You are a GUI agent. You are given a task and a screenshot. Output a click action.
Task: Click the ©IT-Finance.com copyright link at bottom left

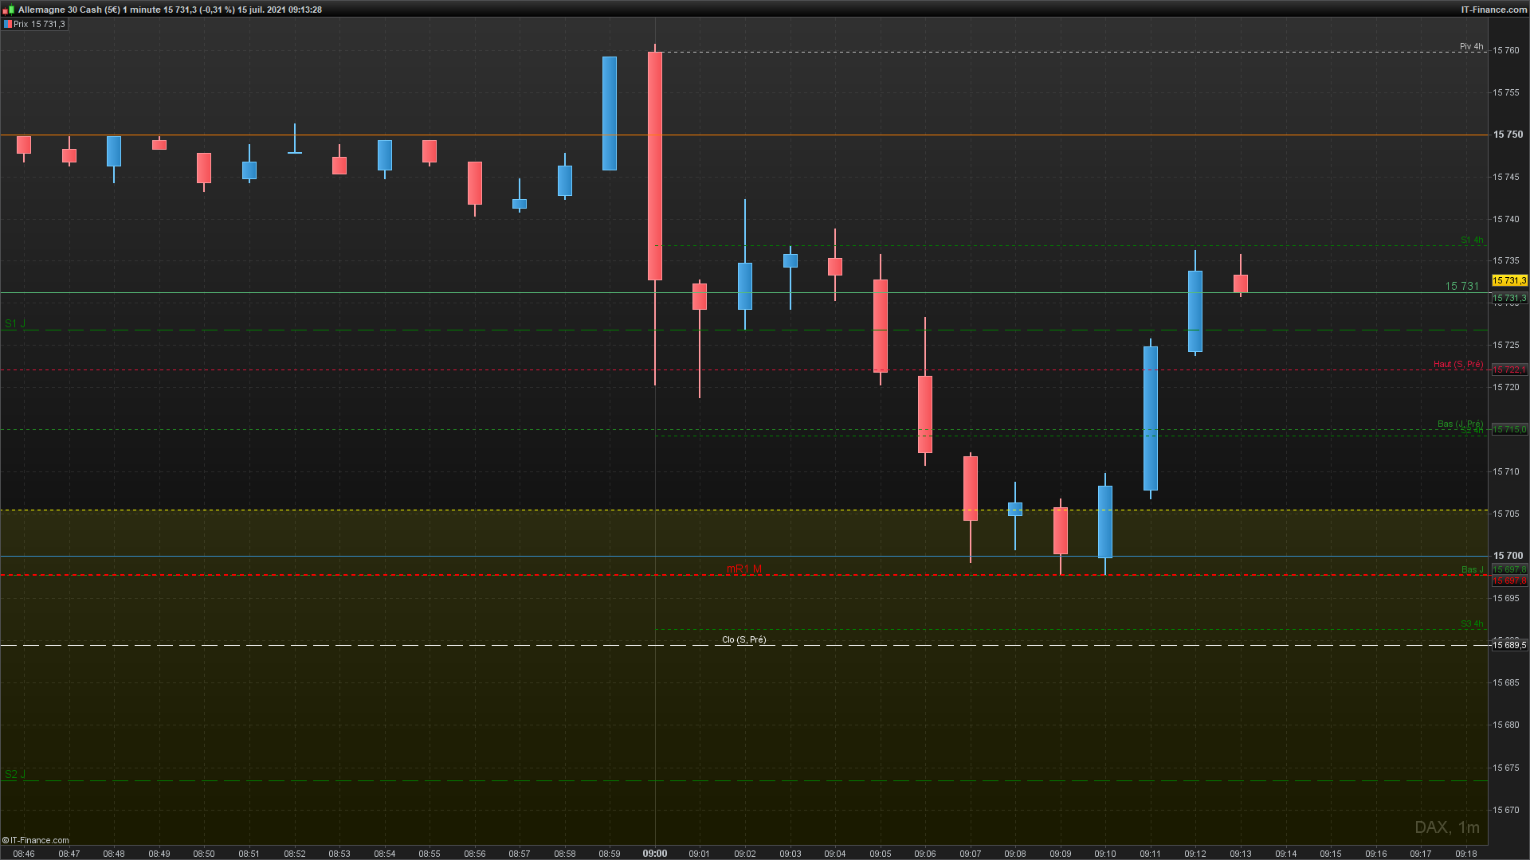click(36, 840)
